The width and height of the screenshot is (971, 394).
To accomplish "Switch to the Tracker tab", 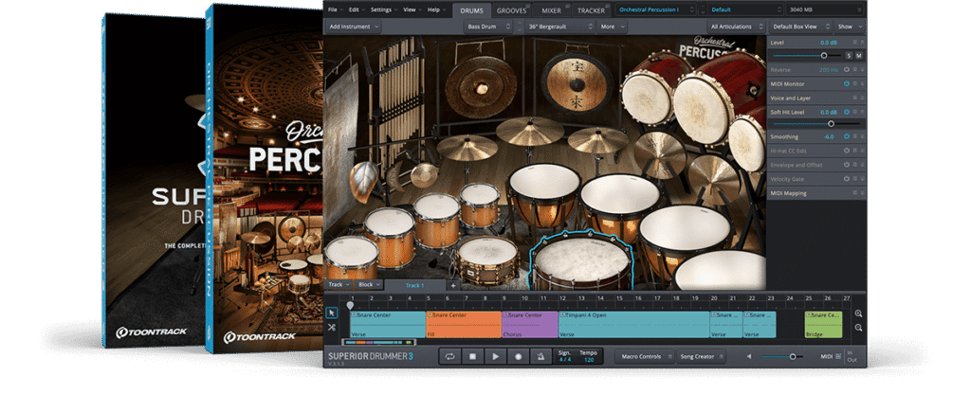I will click(592, 9).
